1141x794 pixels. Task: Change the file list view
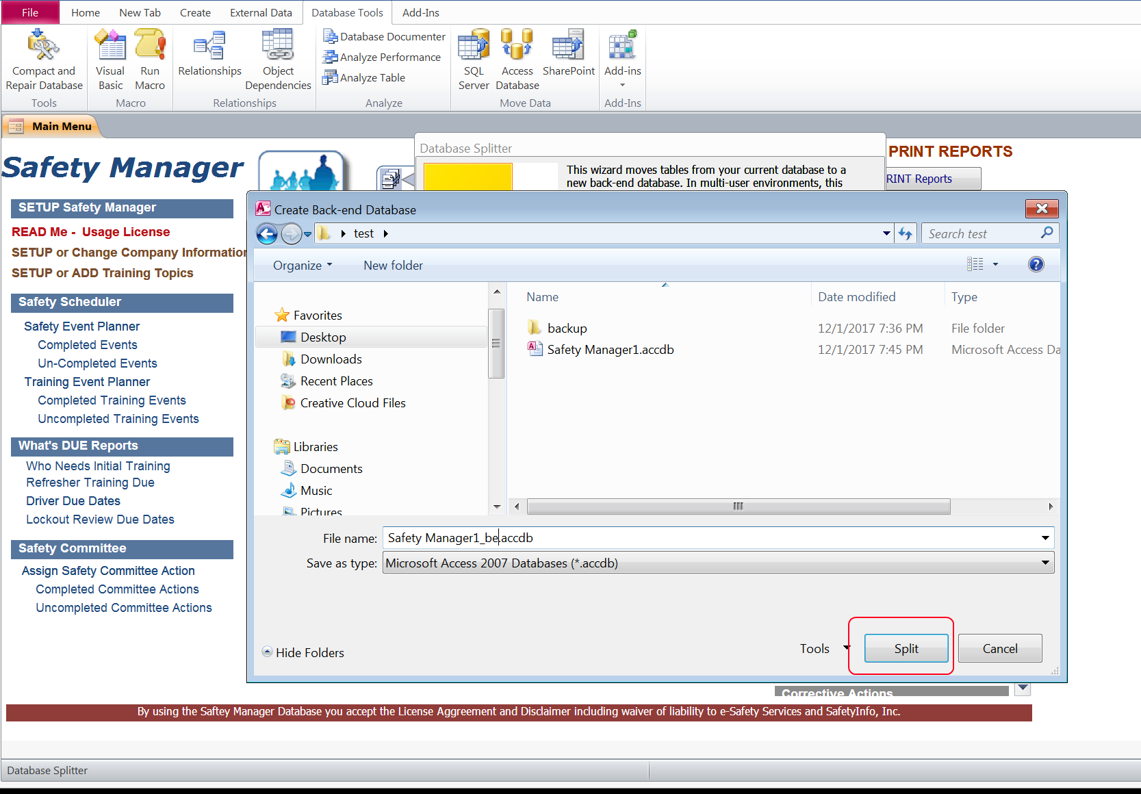975,264
